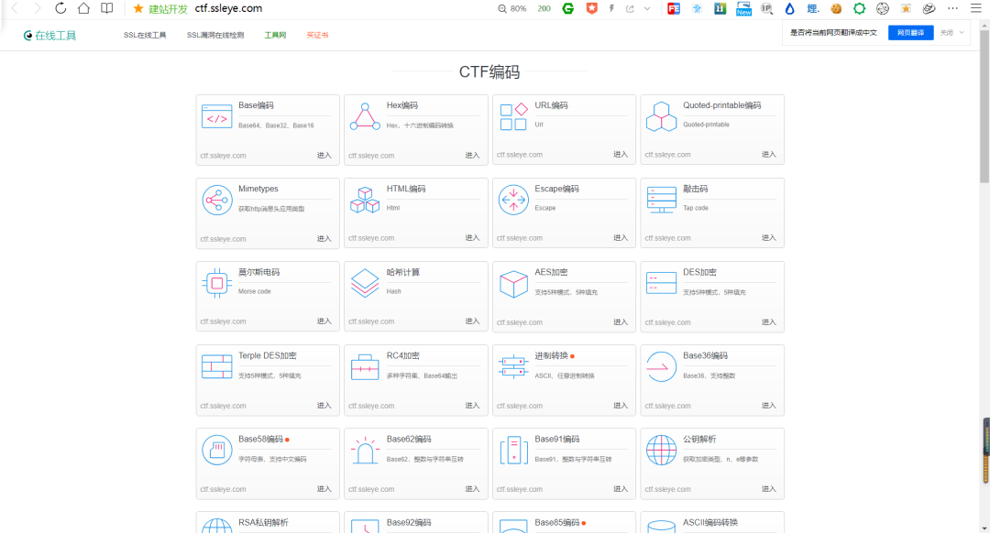The image size is (990, 533).
Task: Click the browser home icon
Action: [83, 8]
